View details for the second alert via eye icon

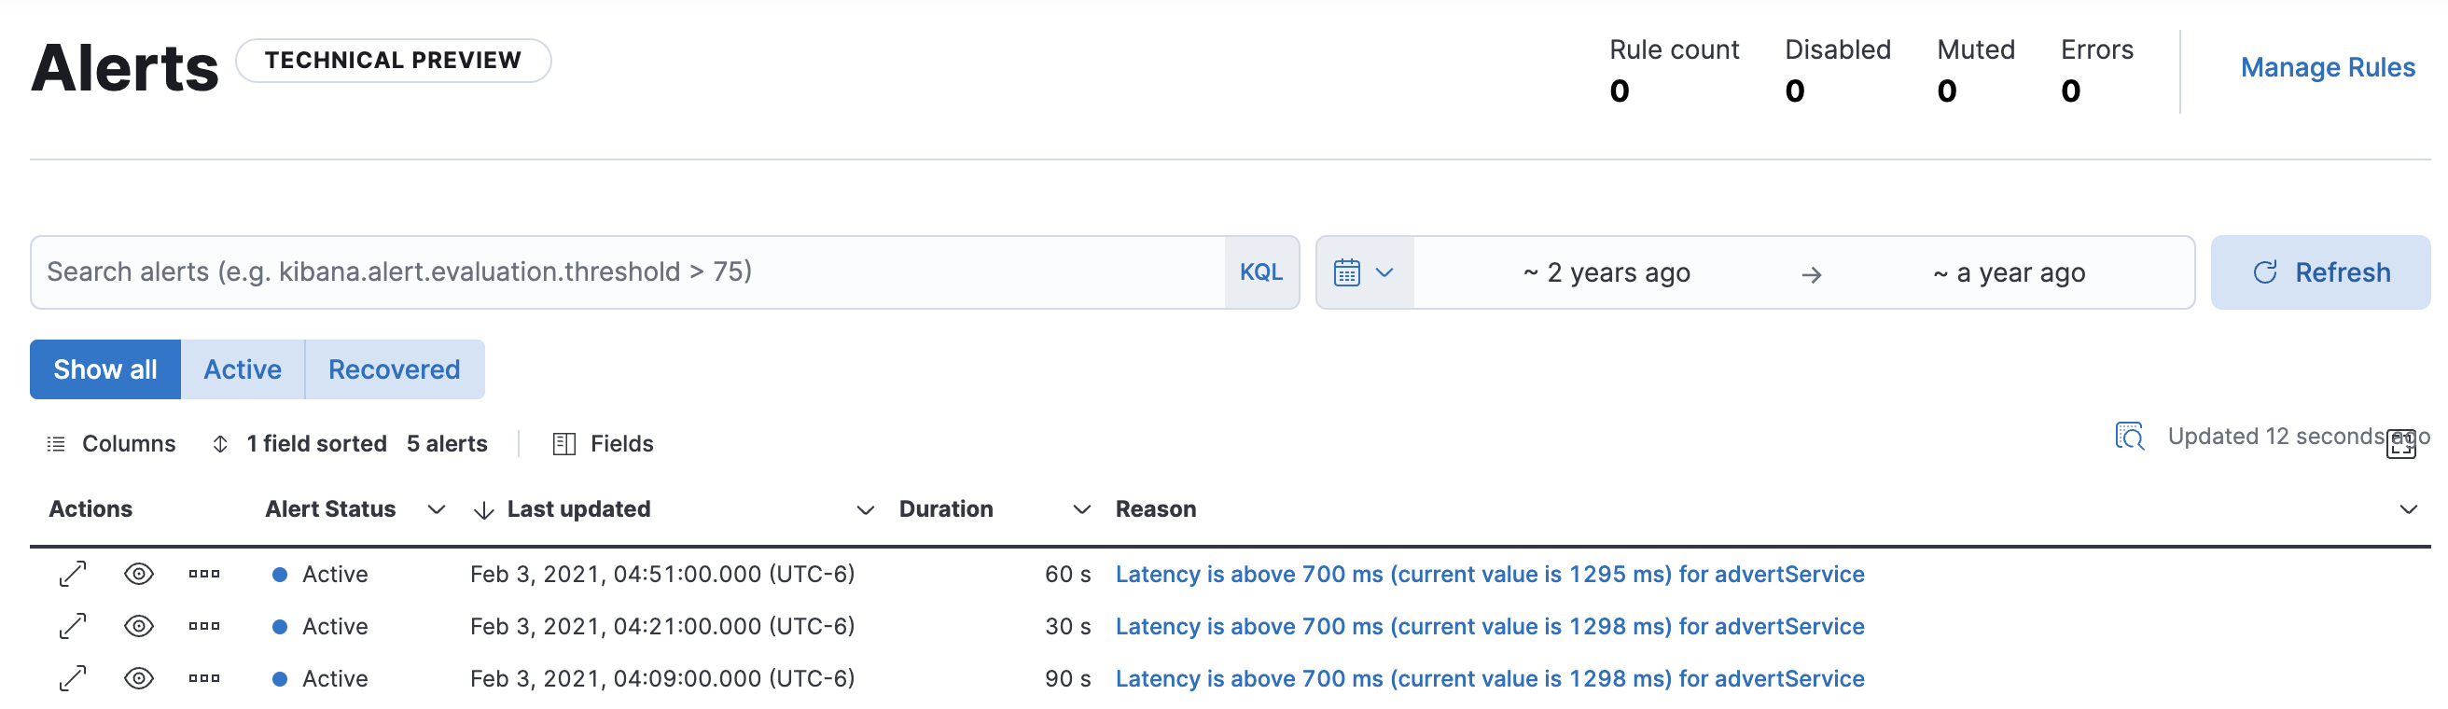point(139,626)
